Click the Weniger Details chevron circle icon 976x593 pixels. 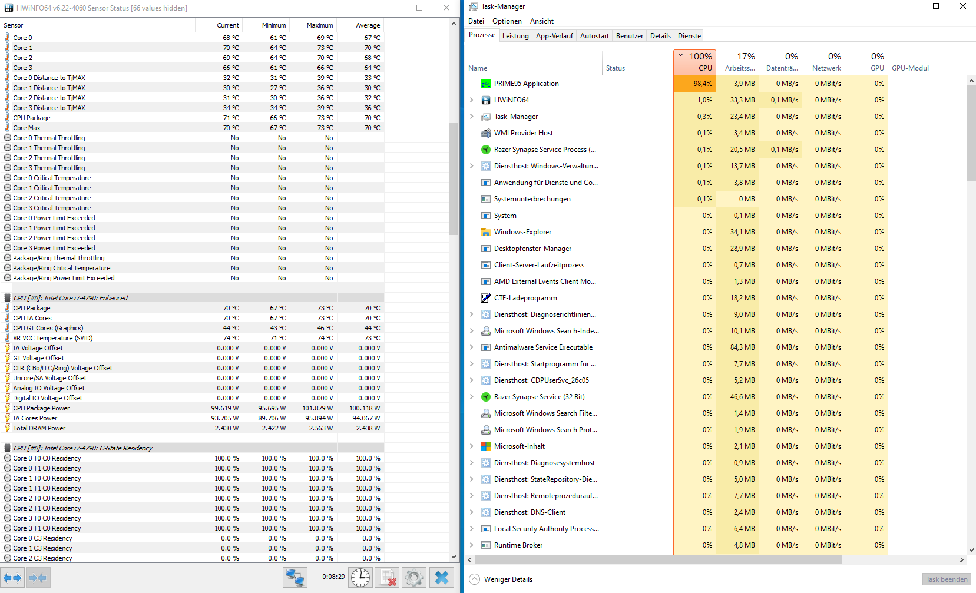[x=475, y=579]
